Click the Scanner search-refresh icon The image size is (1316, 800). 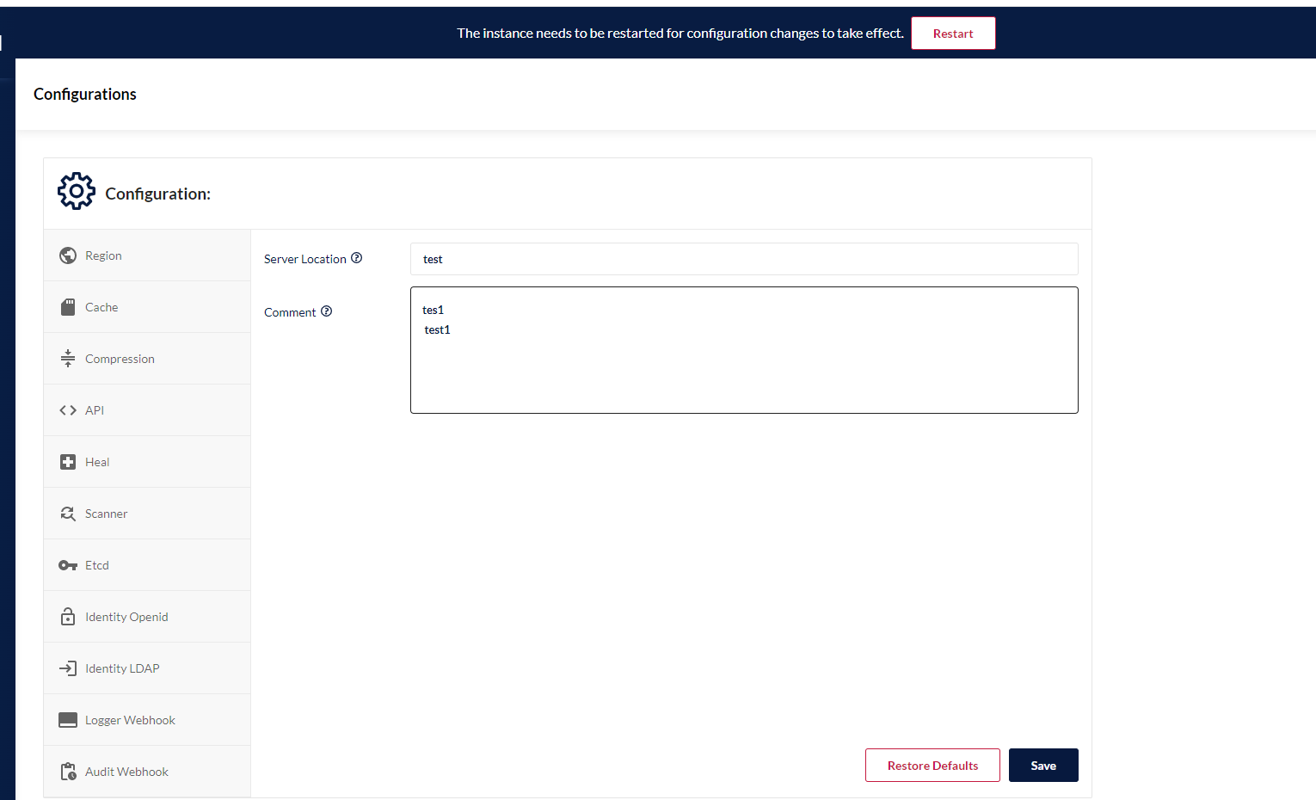(68, 514)
